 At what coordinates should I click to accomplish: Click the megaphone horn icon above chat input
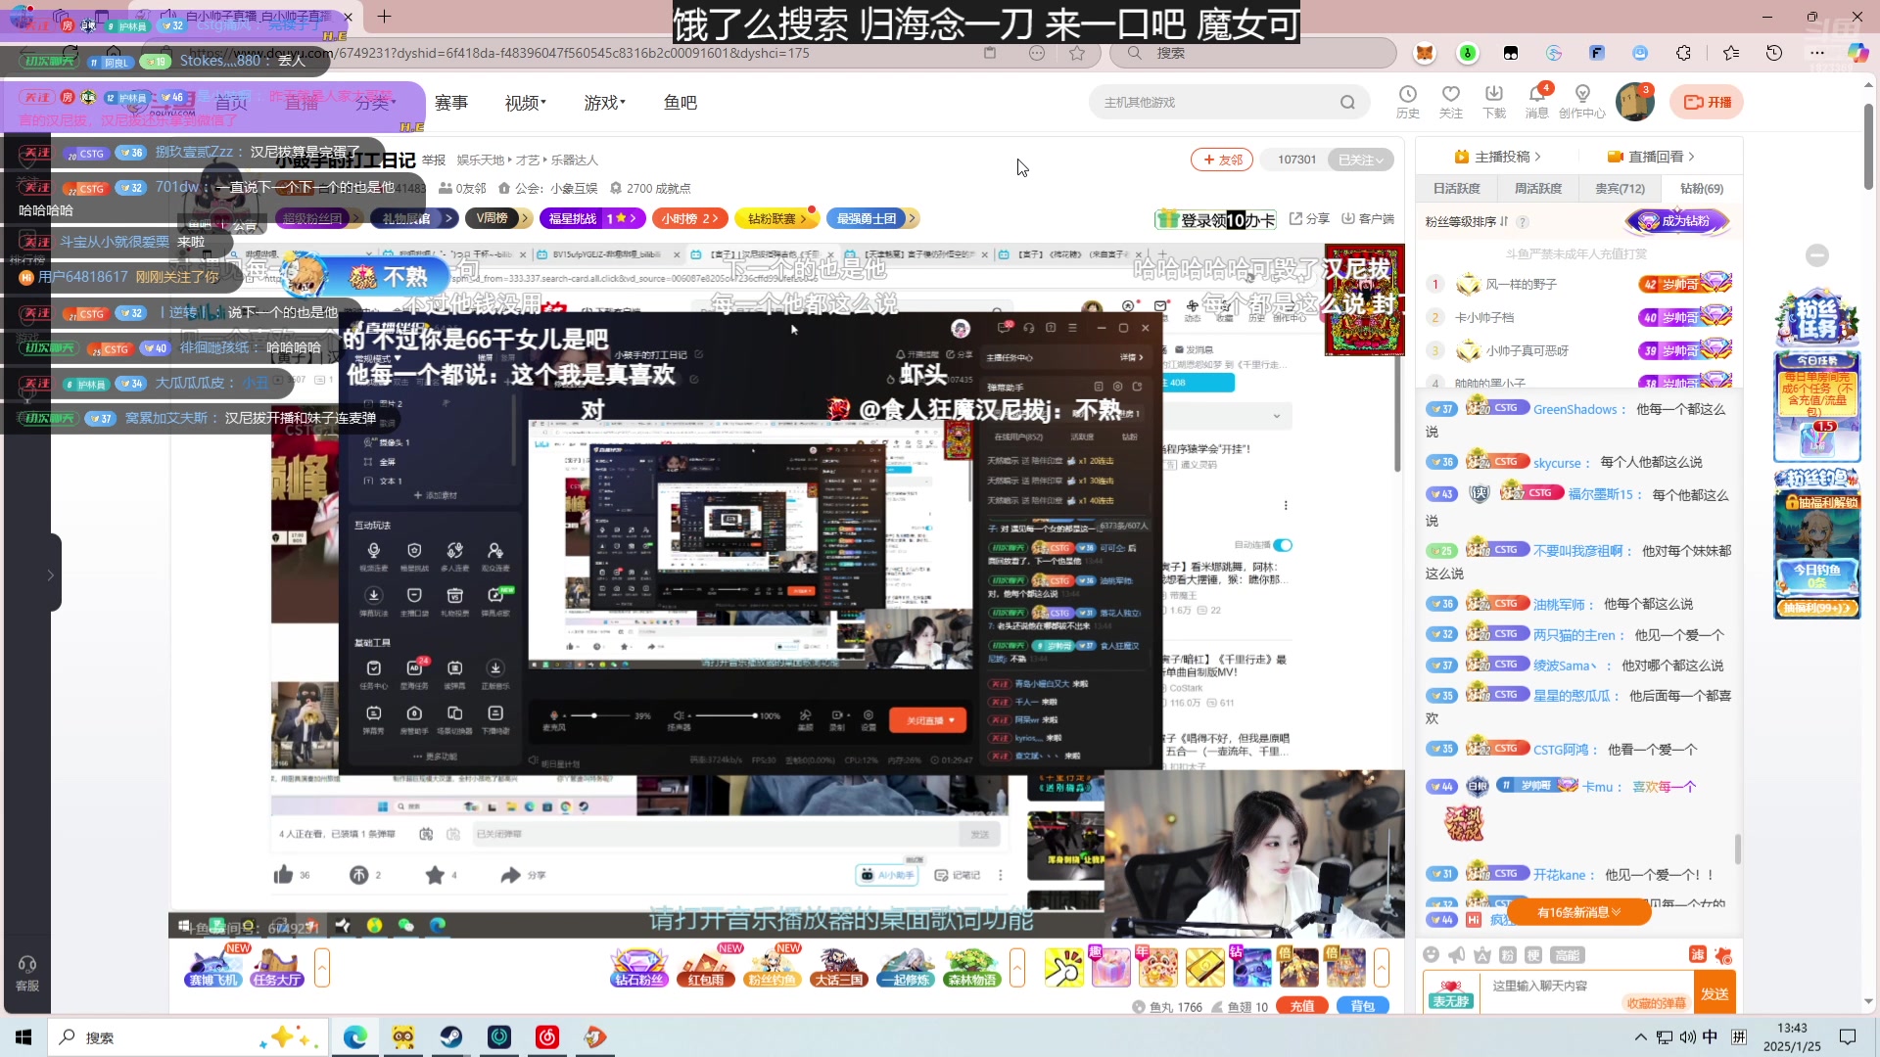click(x=1457, y=955)
